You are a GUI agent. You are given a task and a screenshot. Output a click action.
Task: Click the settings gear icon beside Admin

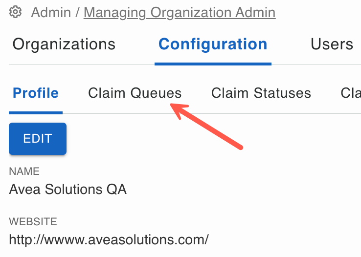16,12
